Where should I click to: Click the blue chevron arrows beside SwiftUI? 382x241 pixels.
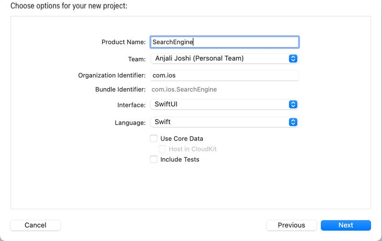click(x=293, y=104)
